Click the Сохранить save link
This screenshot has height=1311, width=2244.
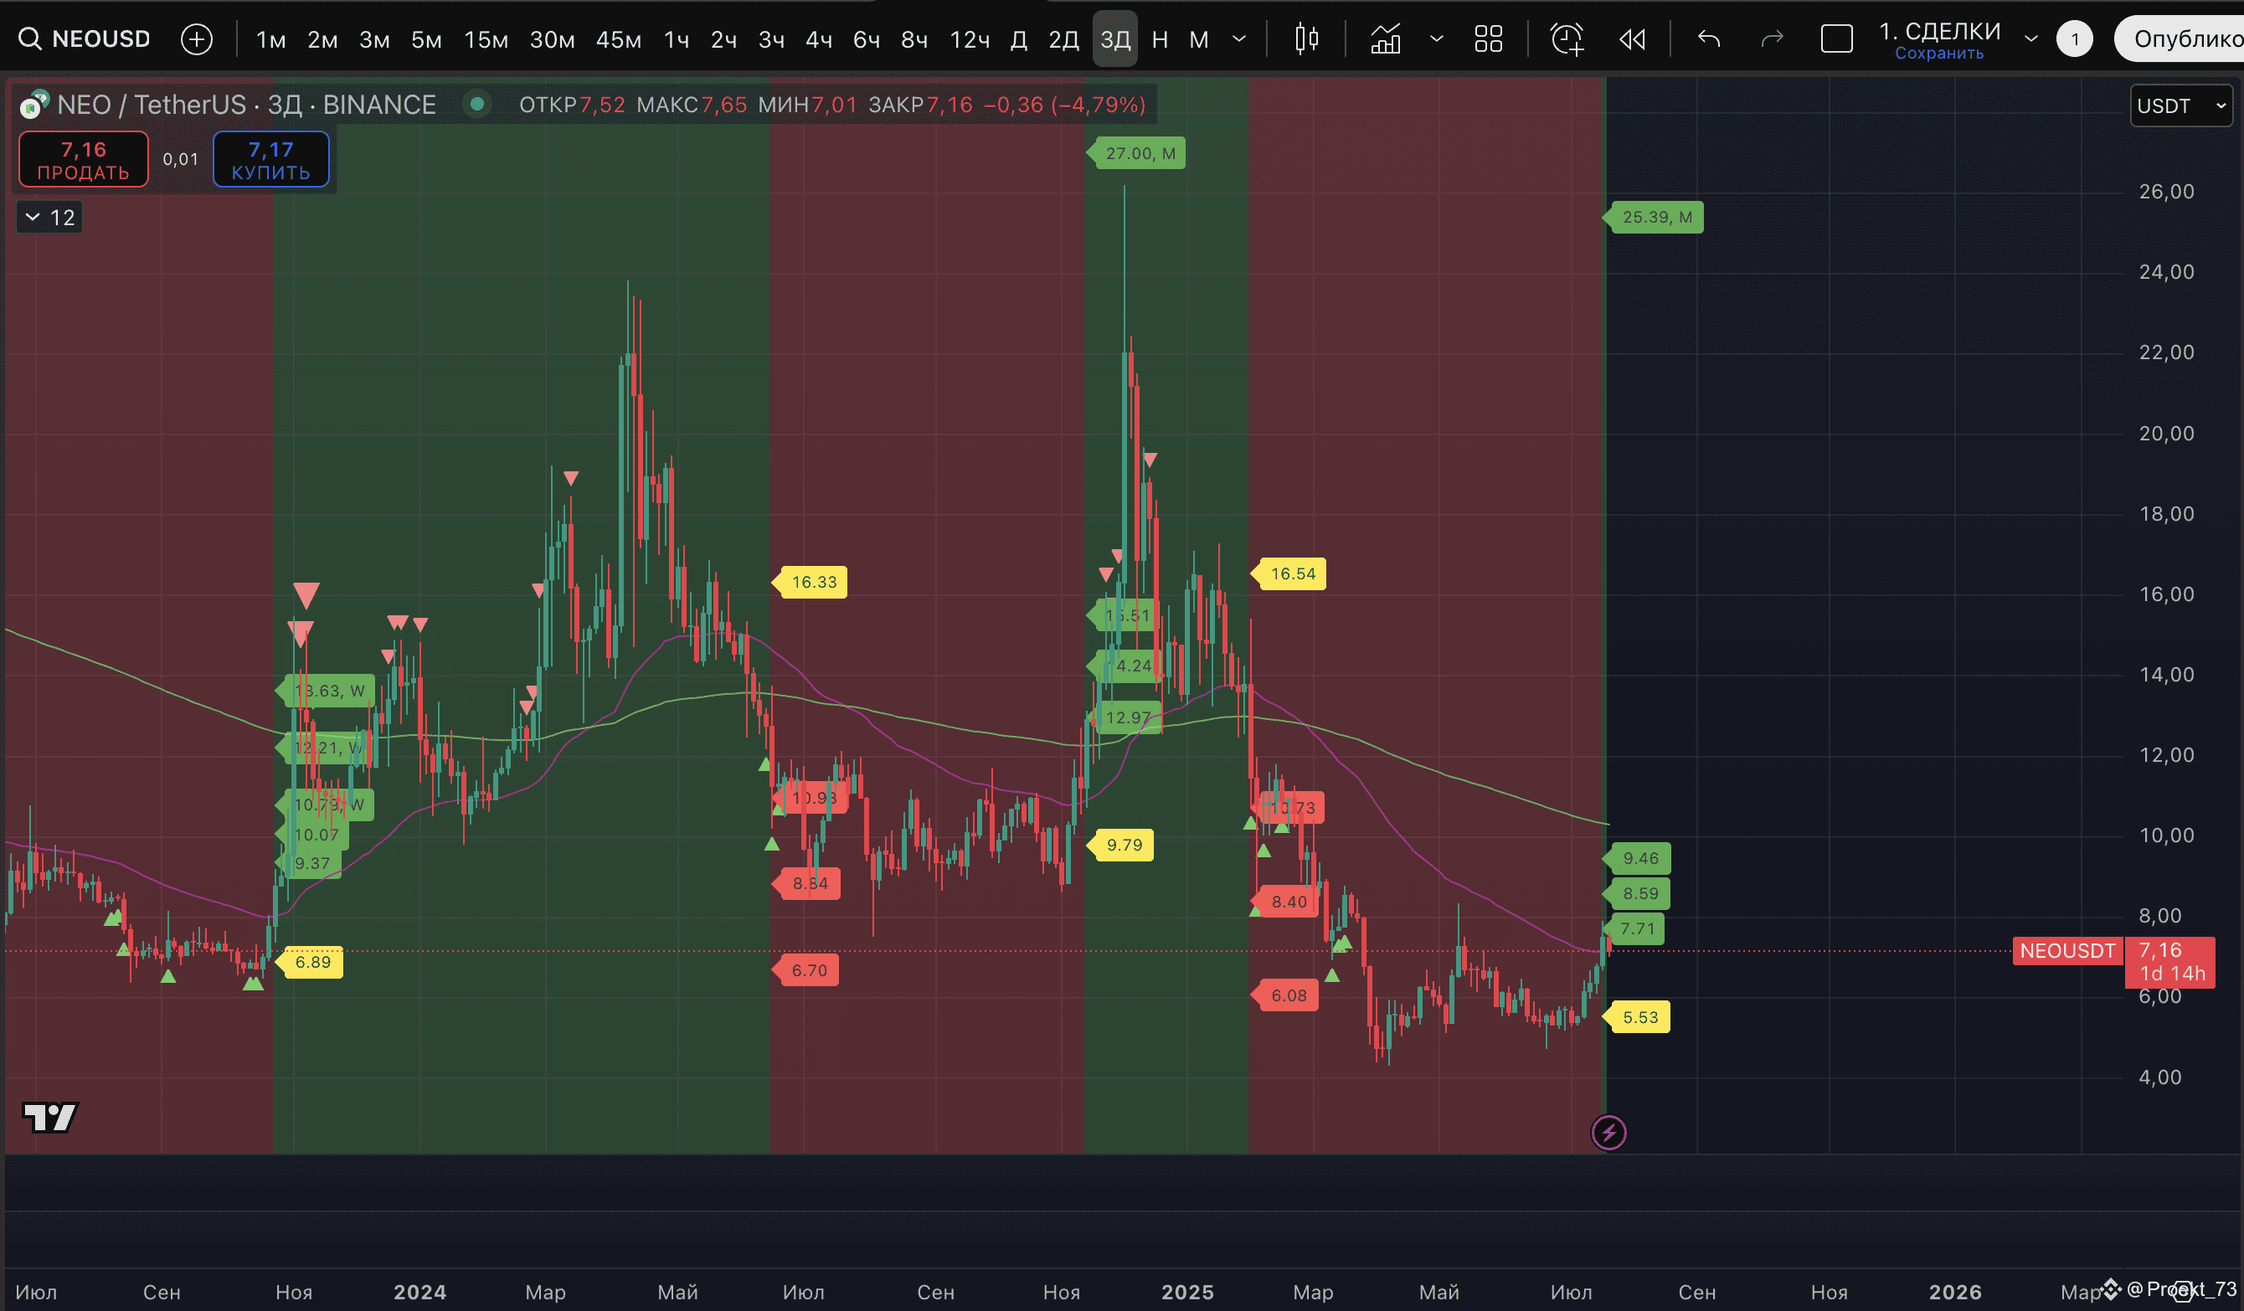(x=1938, y=54)
